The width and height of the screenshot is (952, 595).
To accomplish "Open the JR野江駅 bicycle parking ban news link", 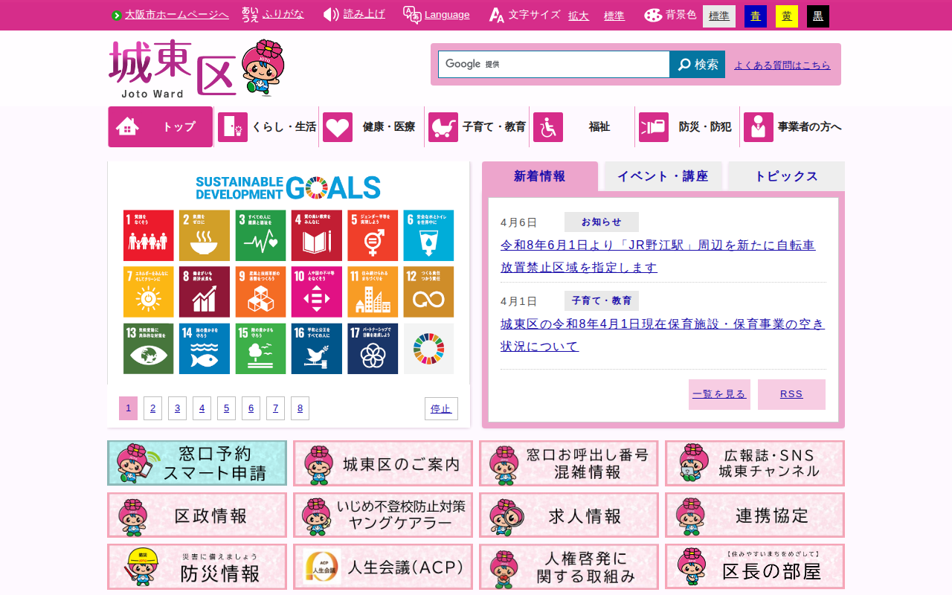I will pyautogui.click(x=658, y=256).
